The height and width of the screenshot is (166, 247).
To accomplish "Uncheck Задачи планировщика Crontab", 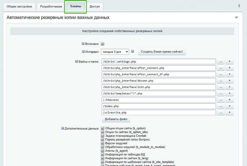I will pos(103,136).
